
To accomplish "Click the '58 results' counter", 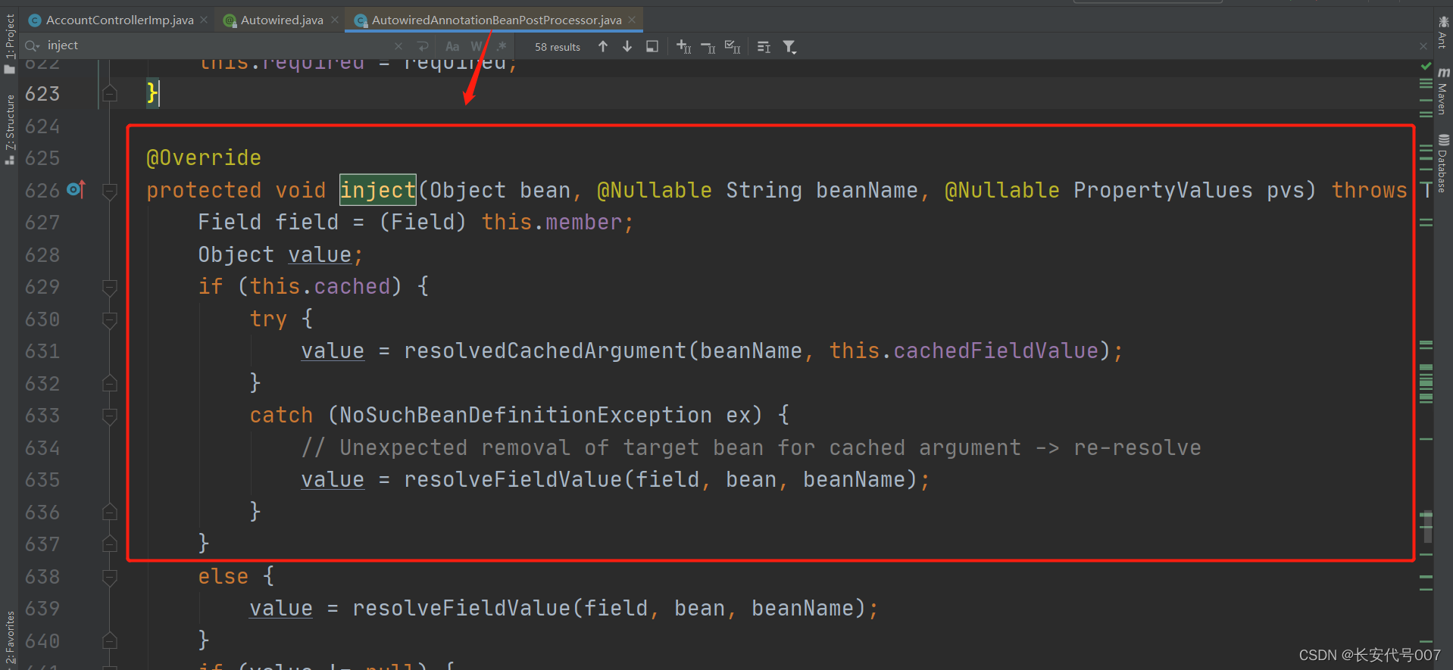I will tap(558, 47).
